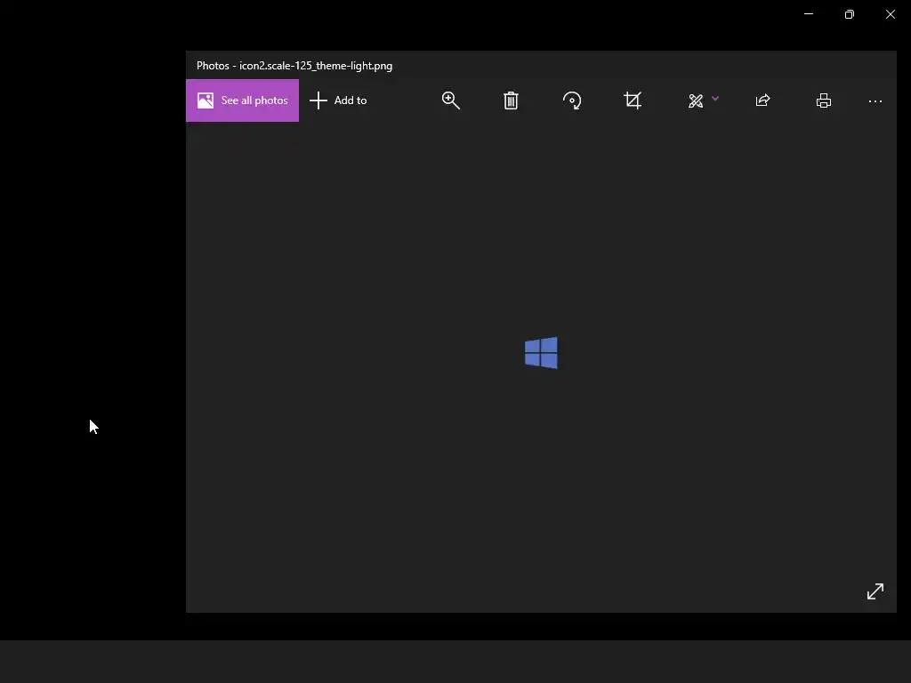Click the title text icon2.scale-125_theme-light.png
Image resolution: width=911 pixels, height=683 pixels.
point(316,66)
